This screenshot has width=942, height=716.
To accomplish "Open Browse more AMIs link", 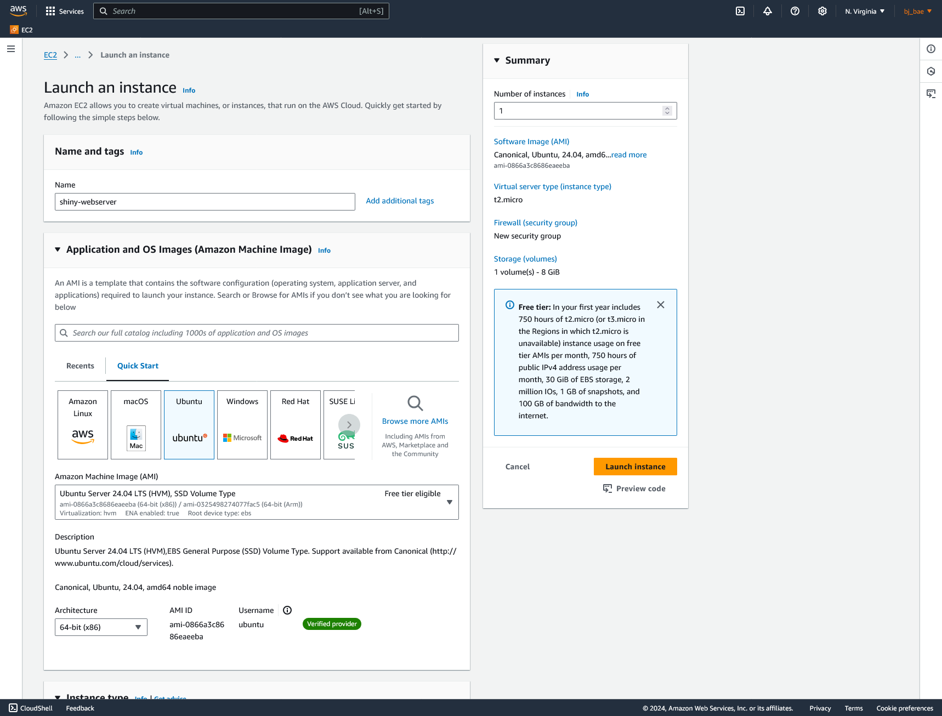I will coord(415,421).
